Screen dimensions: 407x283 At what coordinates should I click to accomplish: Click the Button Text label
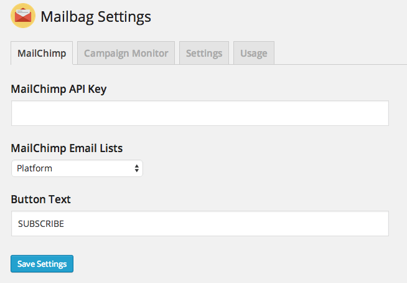pyautogui.click(x=40, y=199)
